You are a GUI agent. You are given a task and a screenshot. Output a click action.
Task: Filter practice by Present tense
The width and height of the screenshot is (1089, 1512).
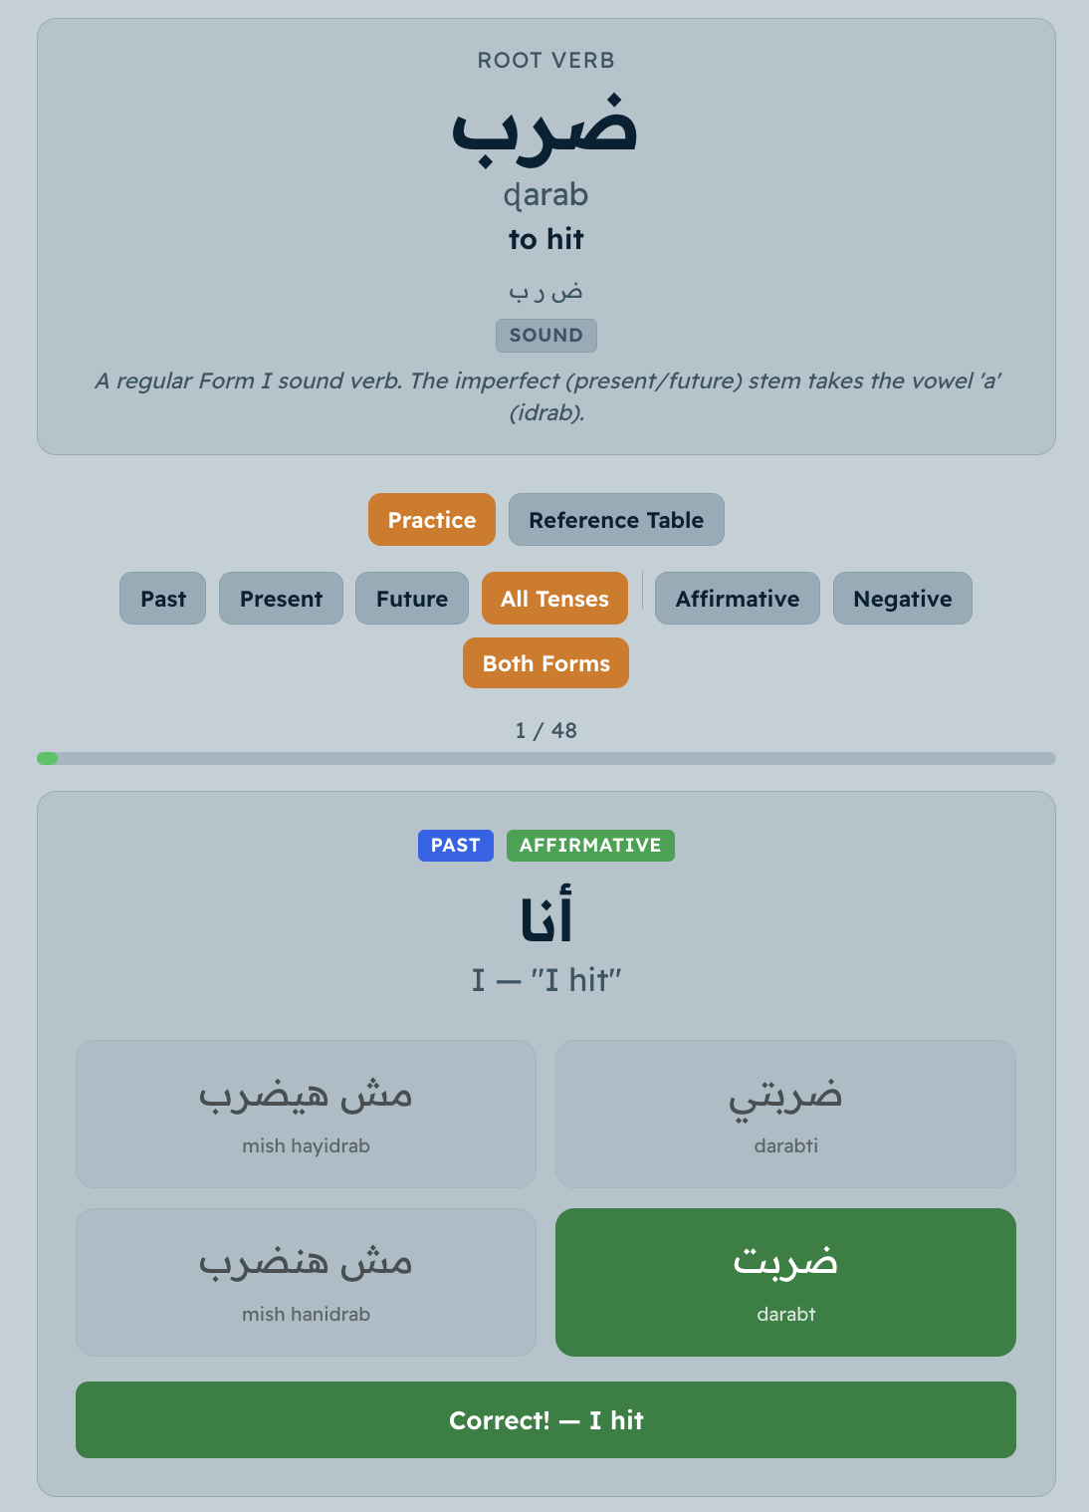(280, 598)
